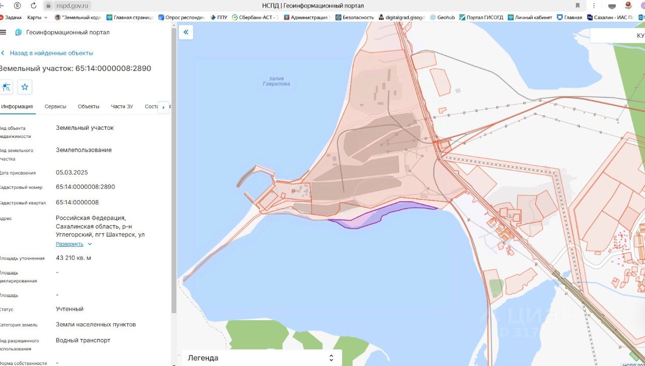This screenshot has width=645, height=366.
Task: Bookmark this page using the bookmark icon
Action: [577, 6]
